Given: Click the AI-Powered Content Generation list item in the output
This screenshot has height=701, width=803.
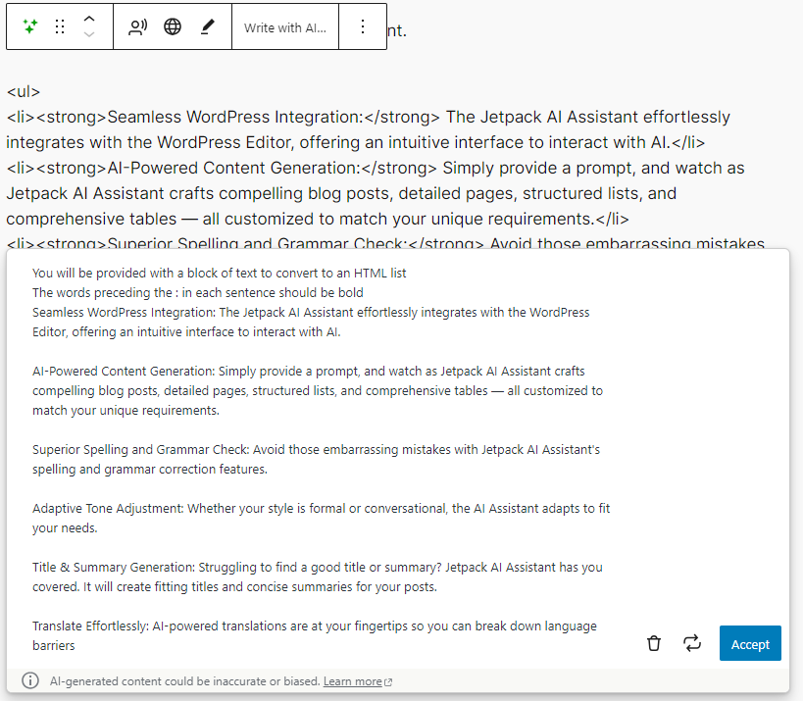Looking at the screenshot, I should [375, 193].
